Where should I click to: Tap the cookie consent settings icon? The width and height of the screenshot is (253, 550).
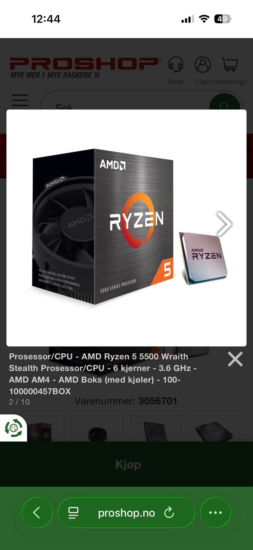13,428
